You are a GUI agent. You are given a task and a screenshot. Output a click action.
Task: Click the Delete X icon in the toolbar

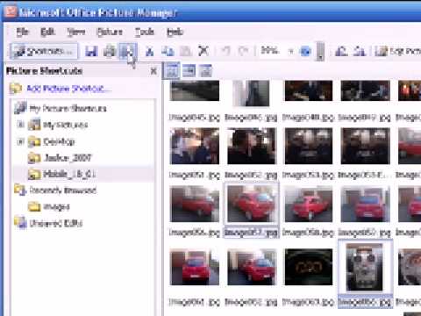point(203,51)
